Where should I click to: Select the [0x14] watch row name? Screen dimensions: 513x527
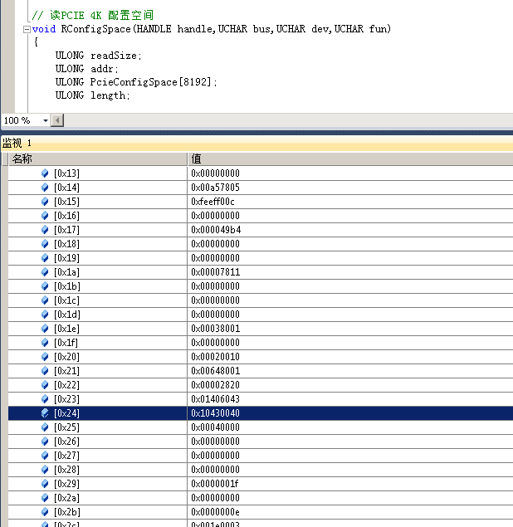pos(66,188)
